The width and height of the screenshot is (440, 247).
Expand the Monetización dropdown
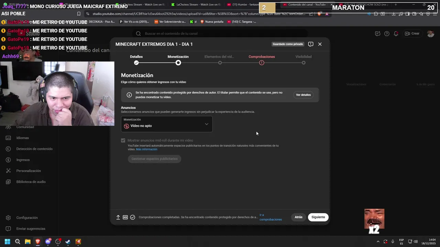167,124
